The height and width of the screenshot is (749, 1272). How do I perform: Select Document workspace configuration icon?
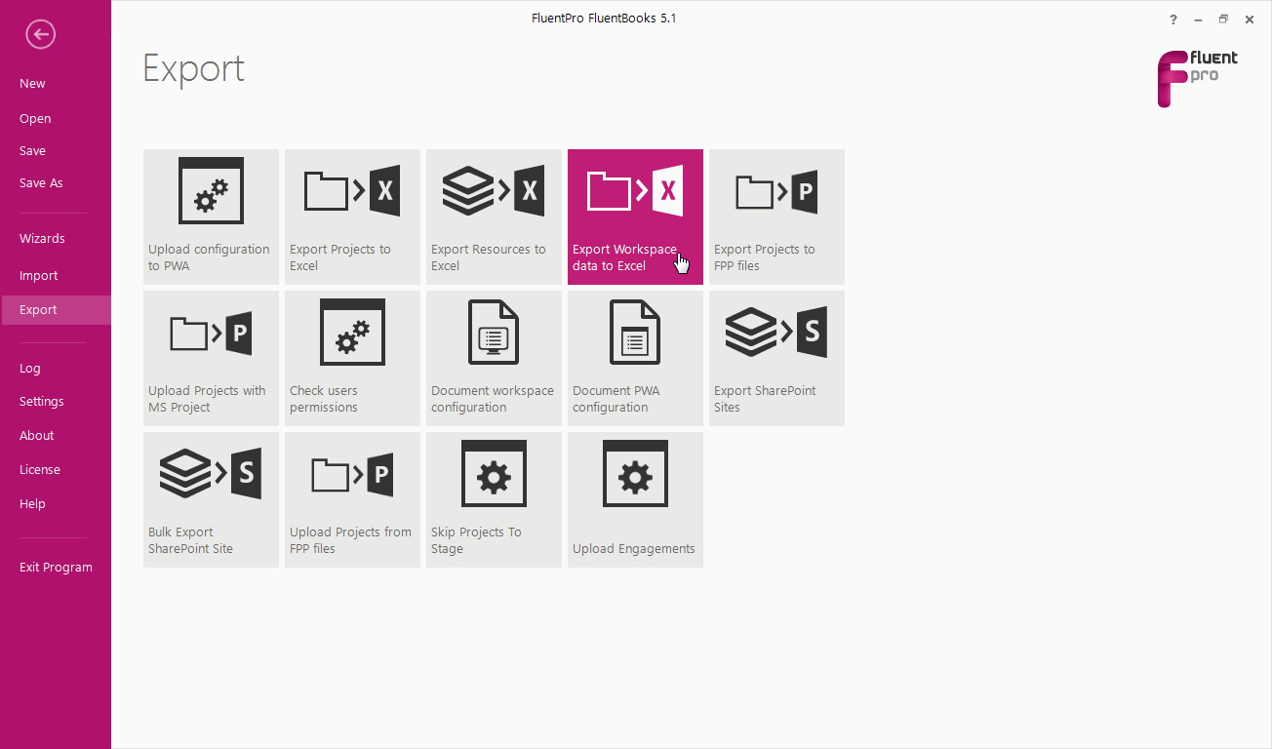pyautogui.click(x=494, y=333)
